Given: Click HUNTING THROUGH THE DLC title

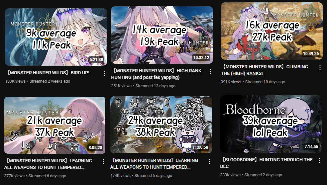Looking at the screenshot, I should point(266,163).
